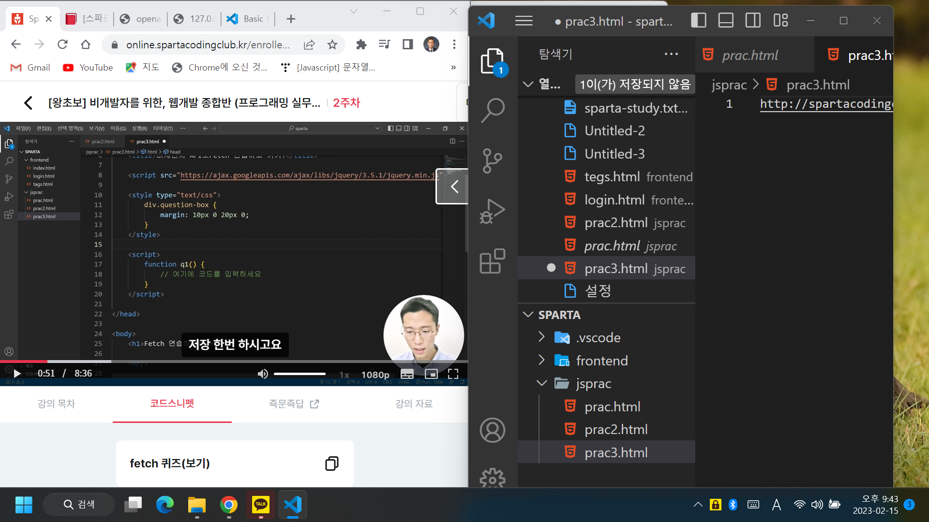Go back in Chrome browser

pos(16,44)
